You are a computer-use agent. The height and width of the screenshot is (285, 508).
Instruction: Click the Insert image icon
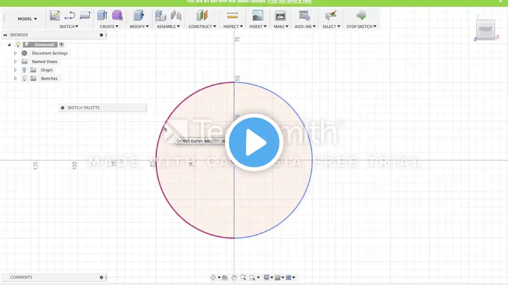(258, 15)
